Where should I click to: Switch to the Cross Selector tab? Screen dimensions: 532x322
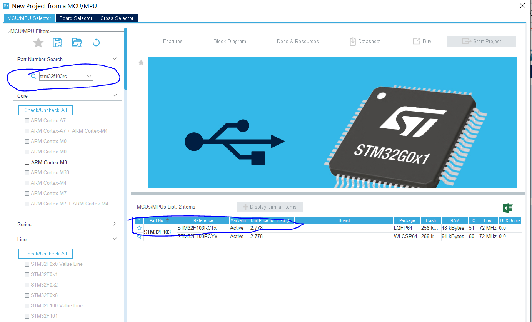[x=117, y=18]
